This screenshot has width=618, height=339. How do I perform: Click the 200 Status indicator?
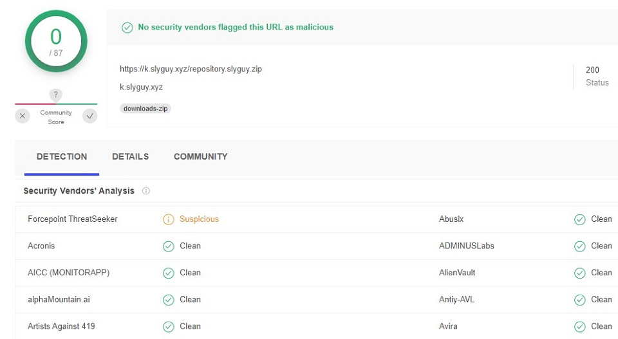[x=593, y=76]
